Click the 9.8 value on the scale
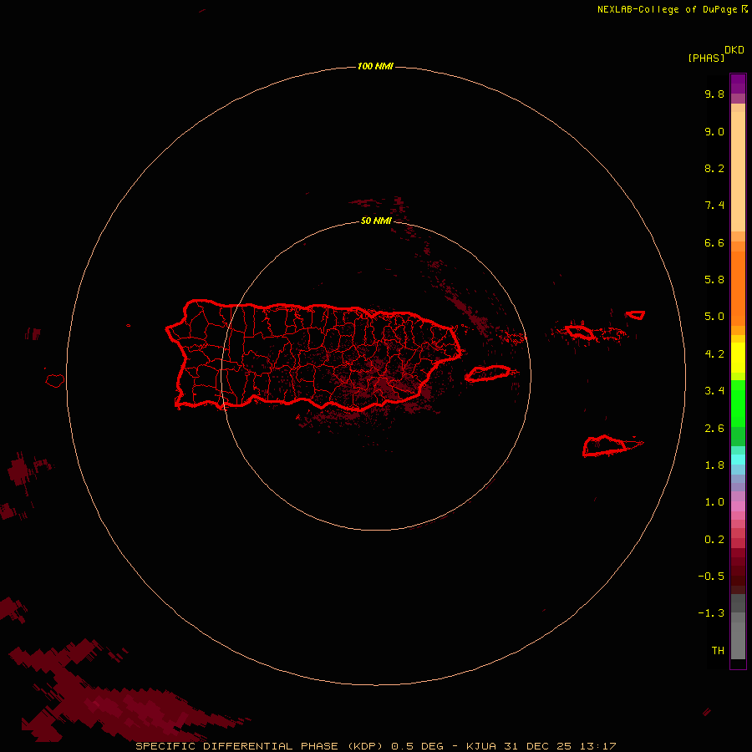 pos(714,94)
